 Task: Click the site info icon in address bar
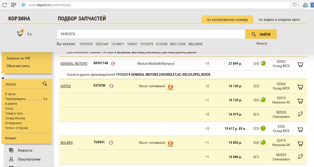click(24, 5)
